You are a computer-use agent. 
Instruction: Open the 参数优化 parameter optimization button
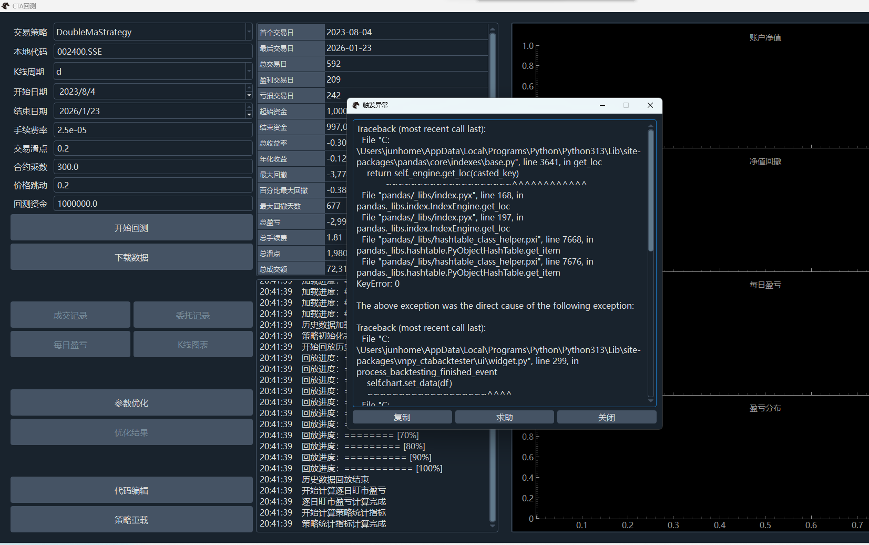131,403
